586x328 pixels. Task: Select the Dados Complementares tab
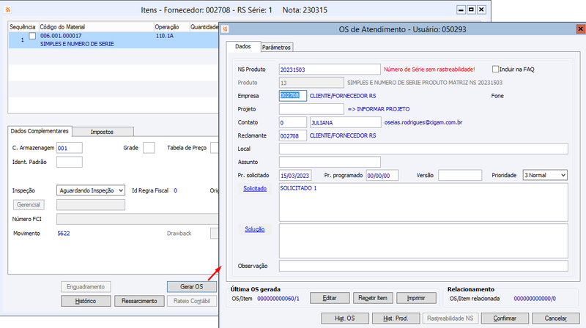click(x=40, y=131)
